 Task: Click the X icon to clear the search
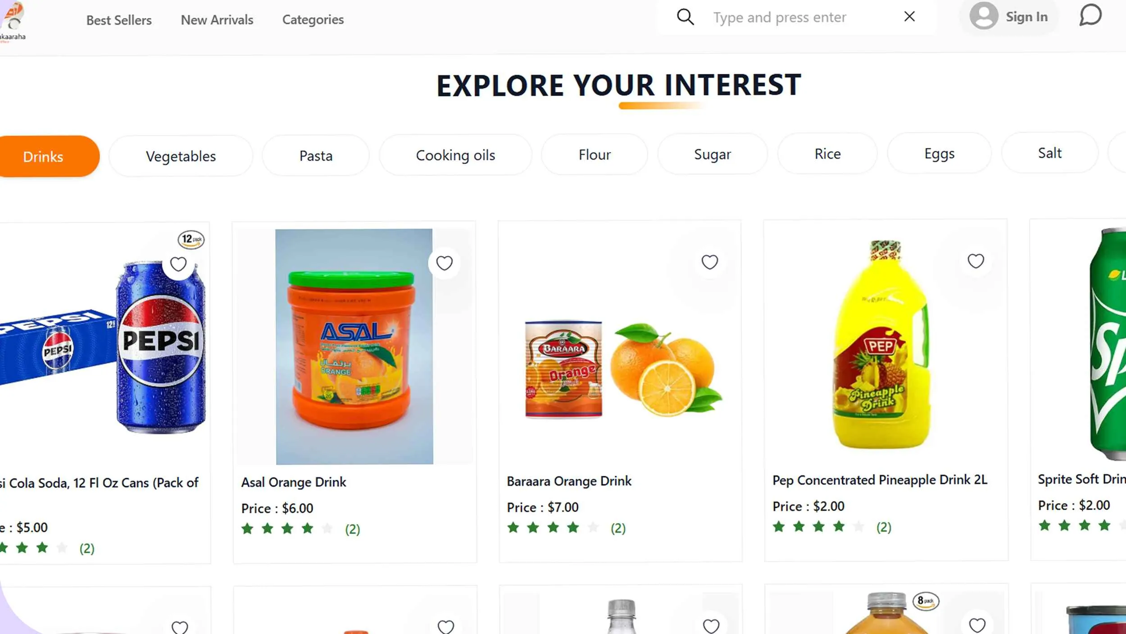click(909, 17)
